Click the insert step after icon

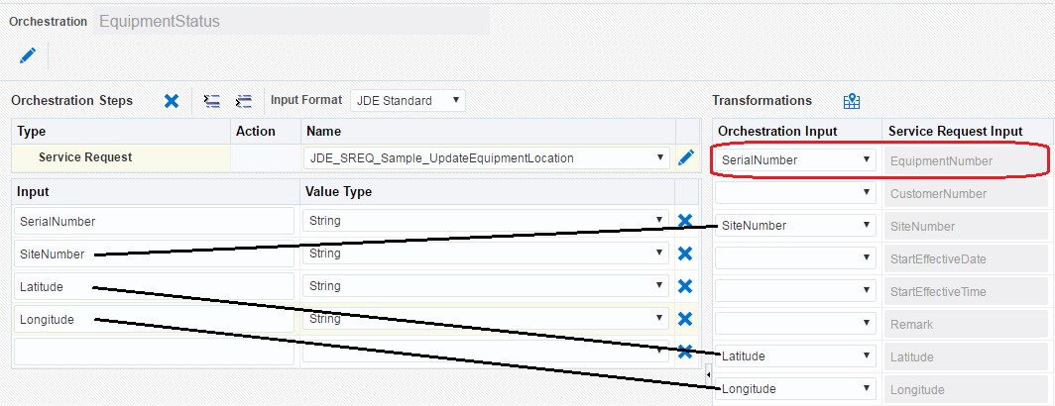(243, 100)
